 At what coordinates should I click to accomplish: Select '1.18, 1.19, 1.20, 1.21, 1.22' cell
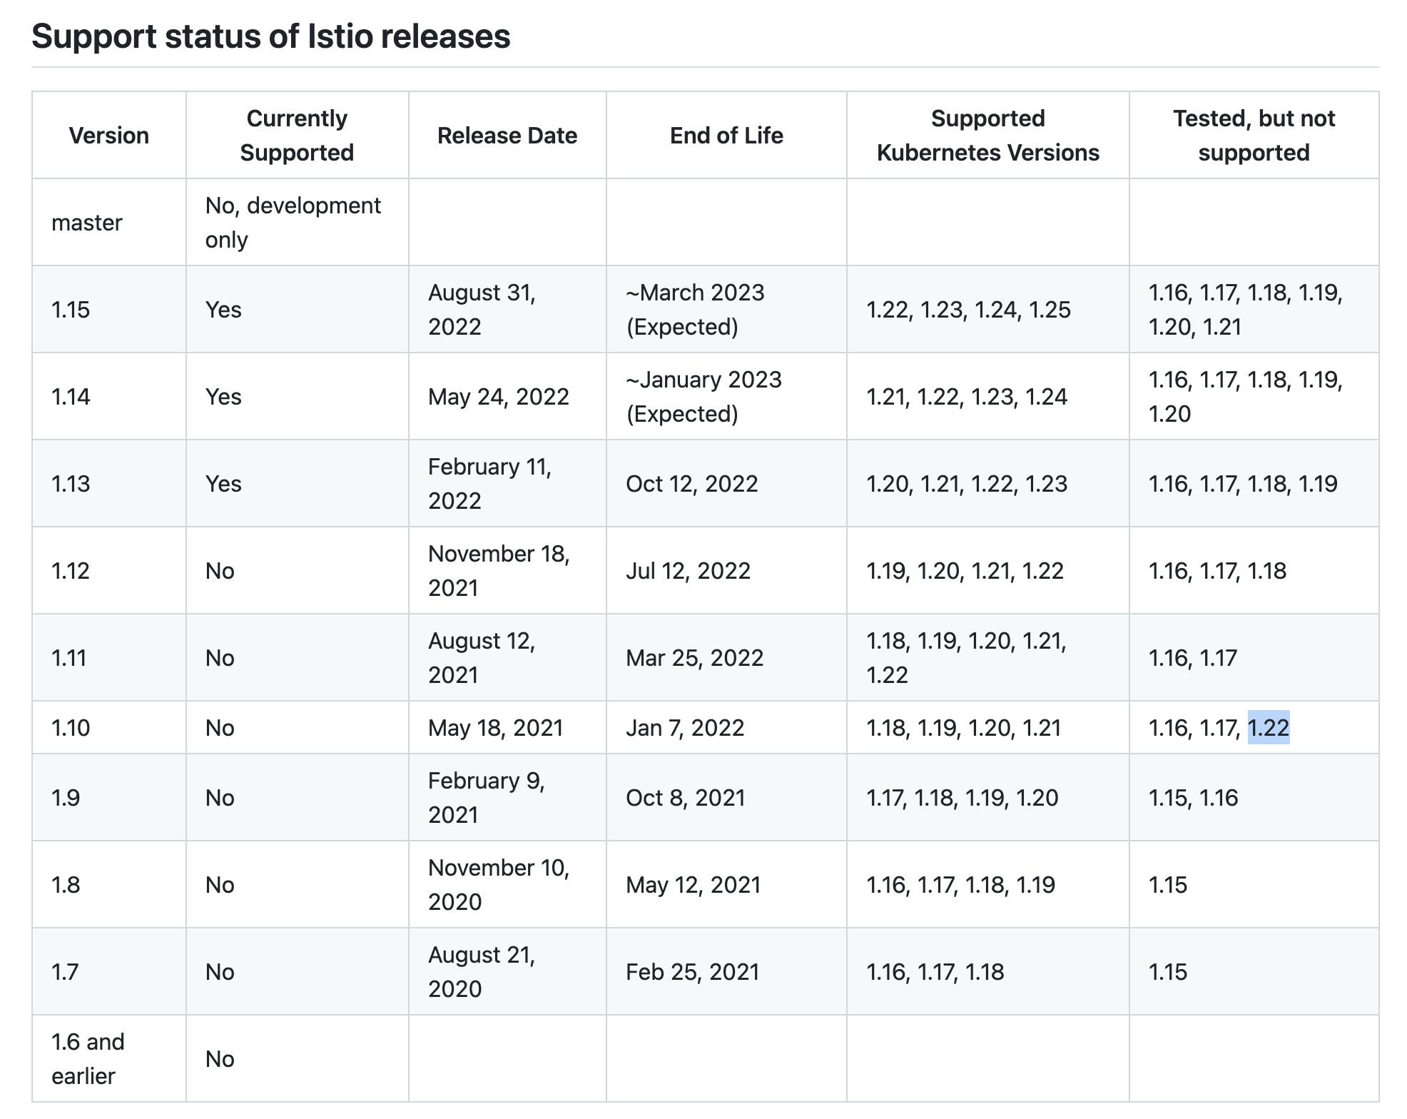point(987,657)
